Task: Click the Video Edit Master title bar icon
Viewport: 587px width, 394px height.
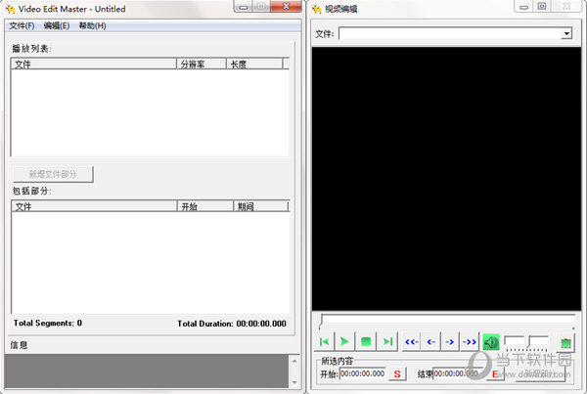Action: pyautogui.click(x=11, y=9)
